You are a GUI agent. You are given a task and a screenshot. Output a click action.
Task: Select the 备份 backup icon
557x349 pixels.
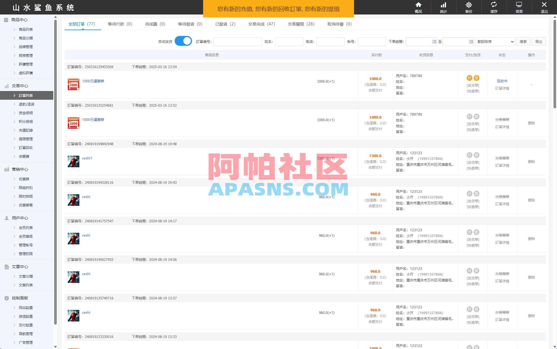(469, 6)
